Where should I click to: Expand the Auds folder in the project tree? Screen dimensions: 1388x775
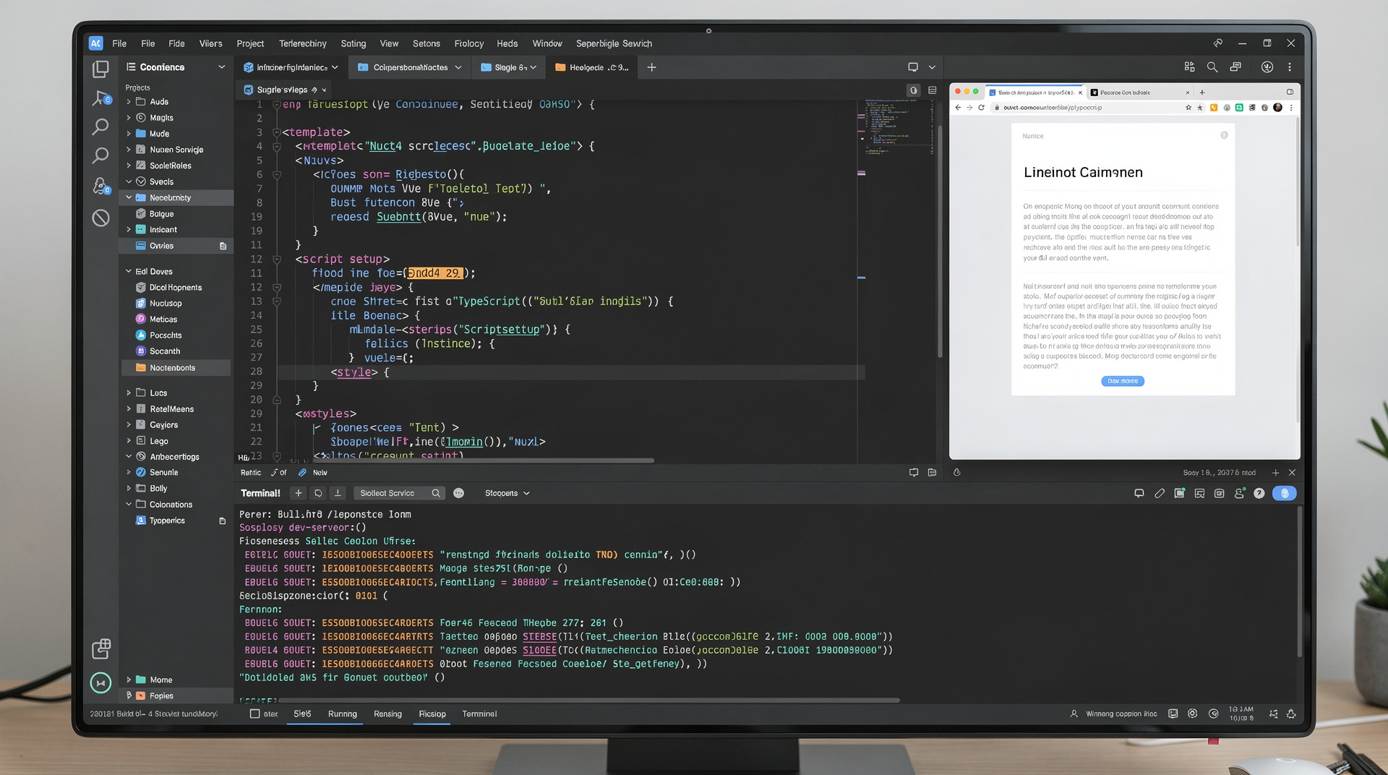point(129,102)
